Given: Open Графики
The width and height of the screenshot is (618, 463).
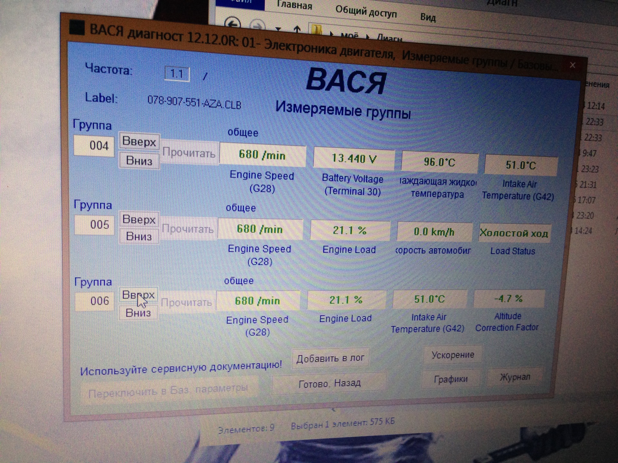Looking at the screenshot, I should pos(451,379).
